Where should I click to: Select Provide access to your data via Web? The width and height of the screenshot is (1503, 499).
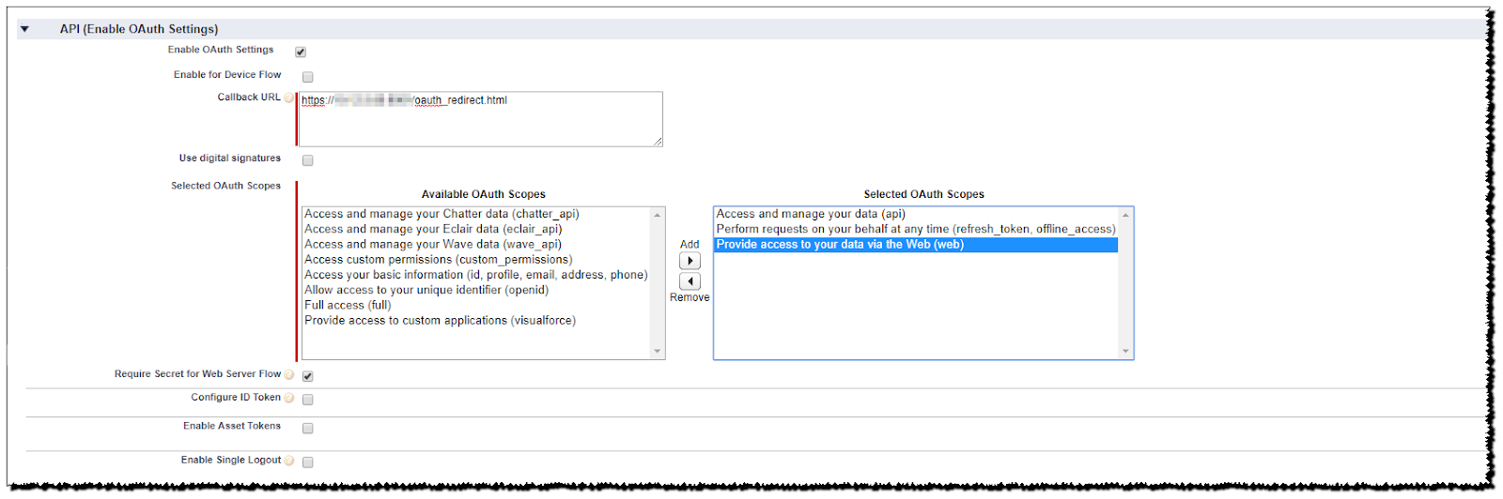pyautogui.click(x=916, y=245)
